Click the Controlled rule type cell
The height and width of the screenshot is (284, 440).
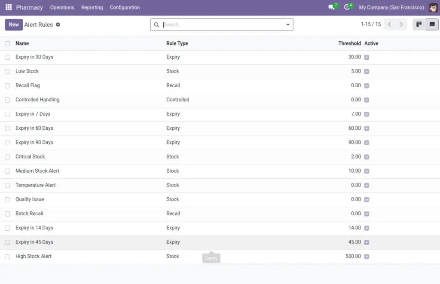coord(177,100)
